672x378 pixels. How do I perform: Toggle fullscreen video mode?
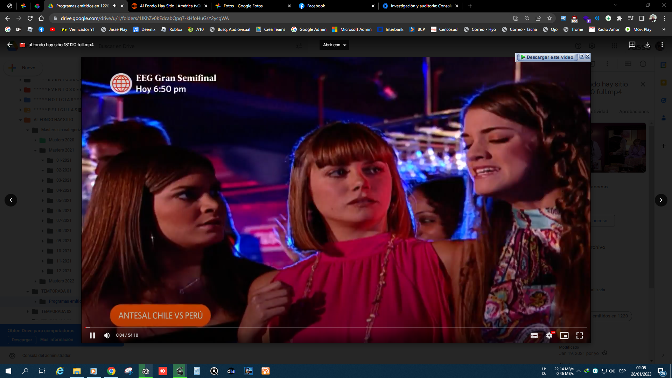tap(580, 335)
